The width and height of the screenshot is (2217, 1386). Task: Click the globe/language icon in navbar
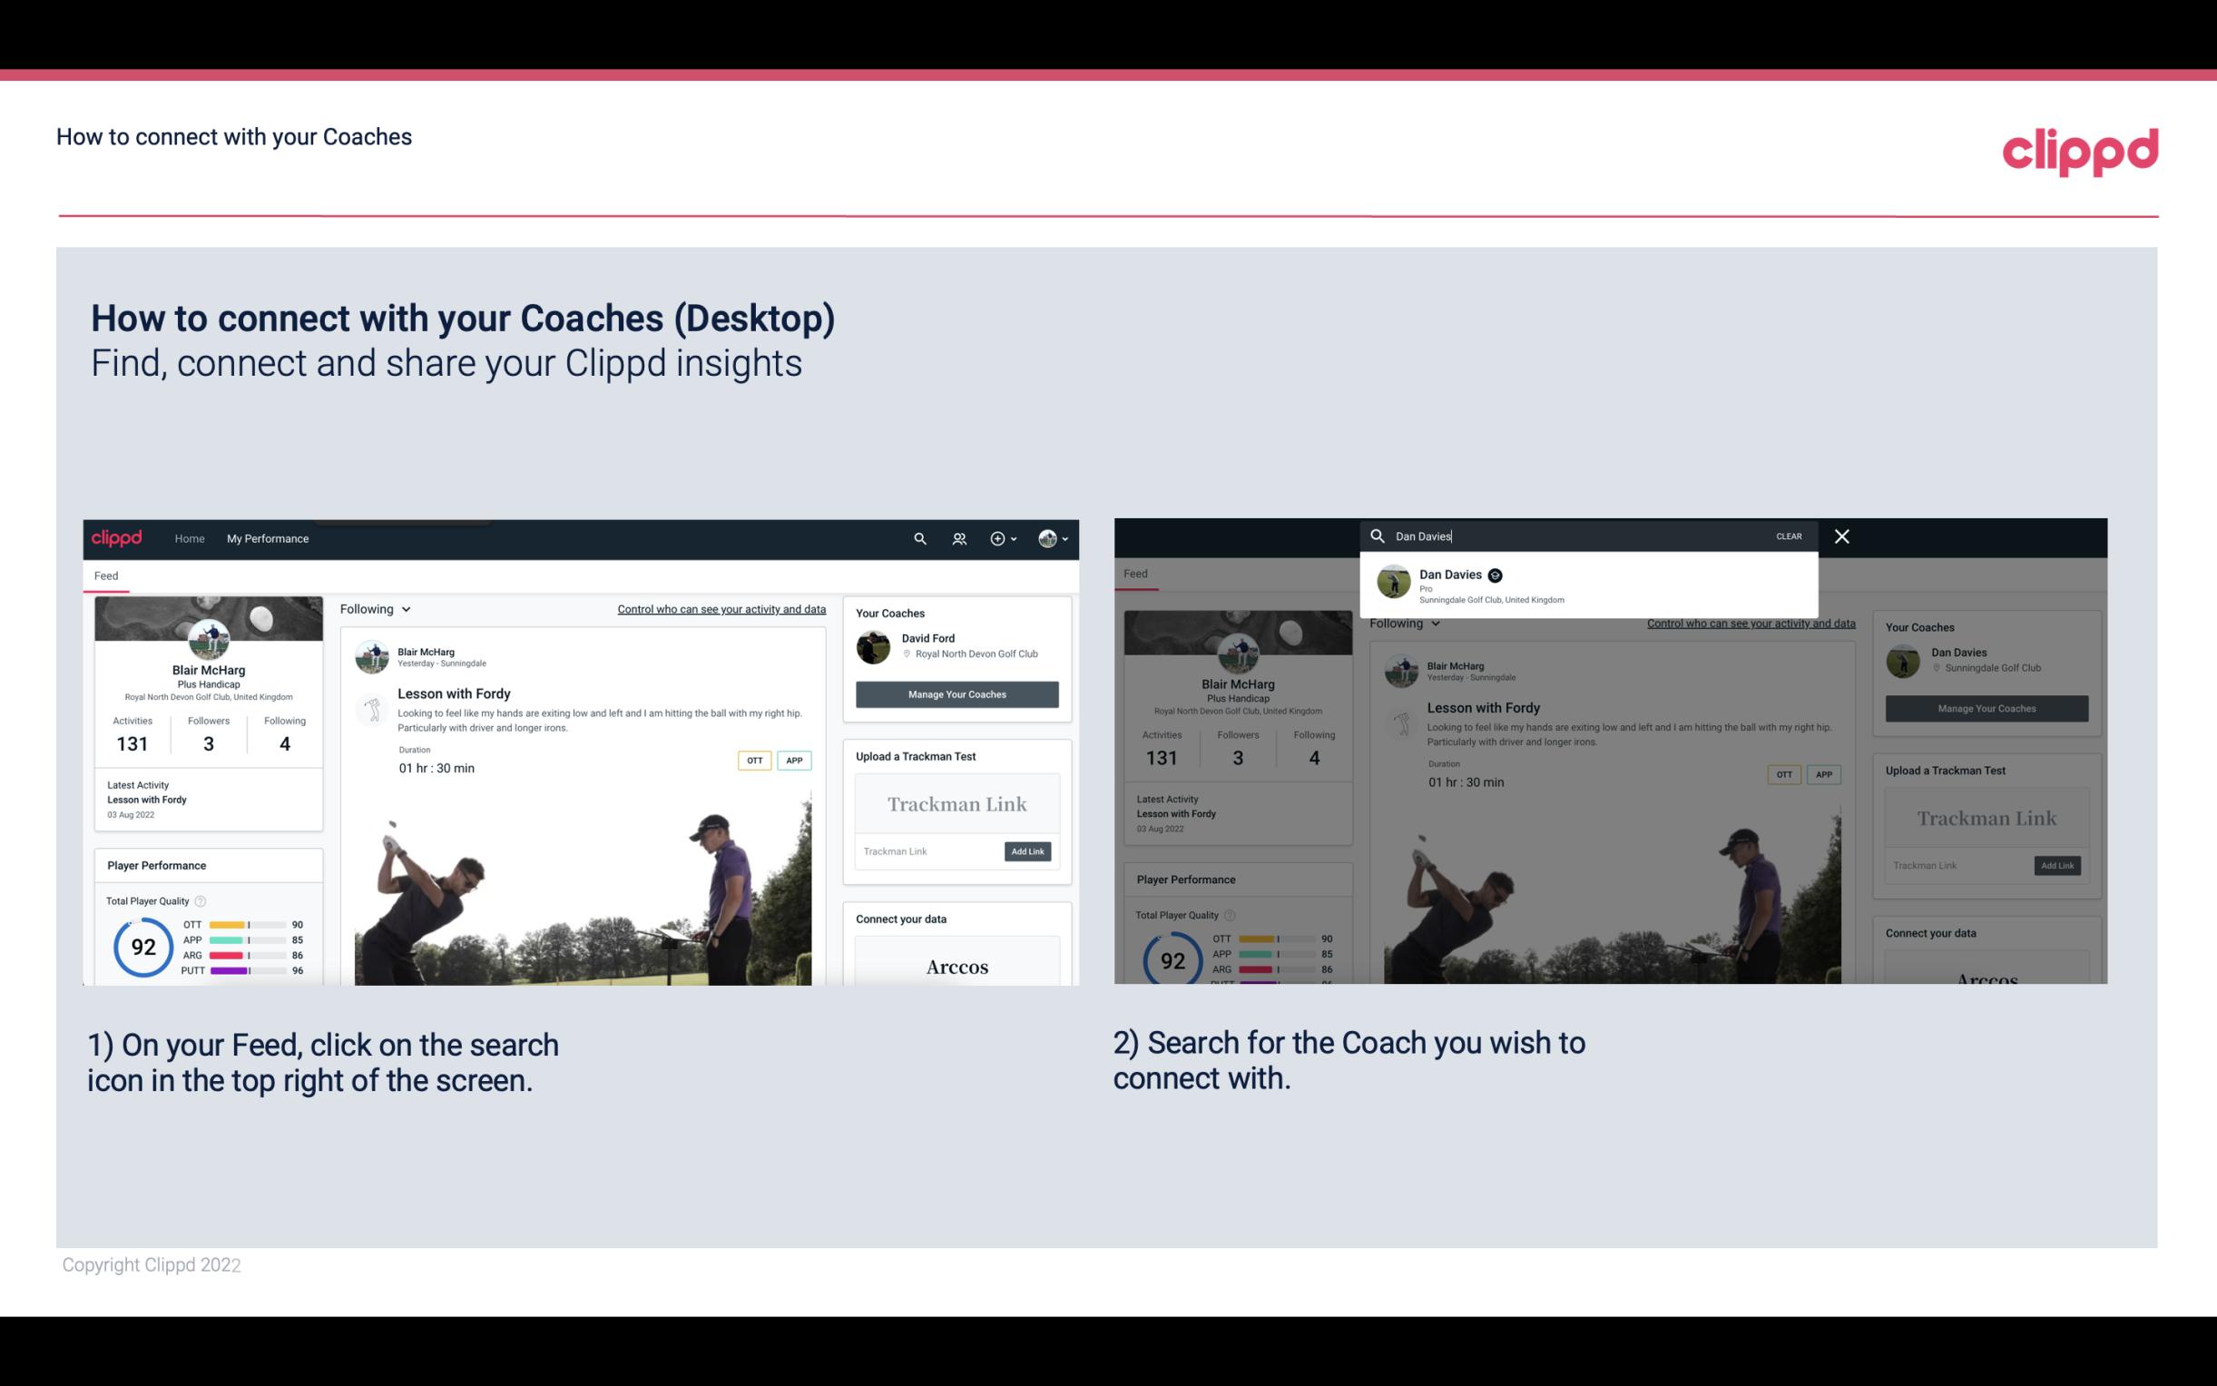(x=1047, y=538)
